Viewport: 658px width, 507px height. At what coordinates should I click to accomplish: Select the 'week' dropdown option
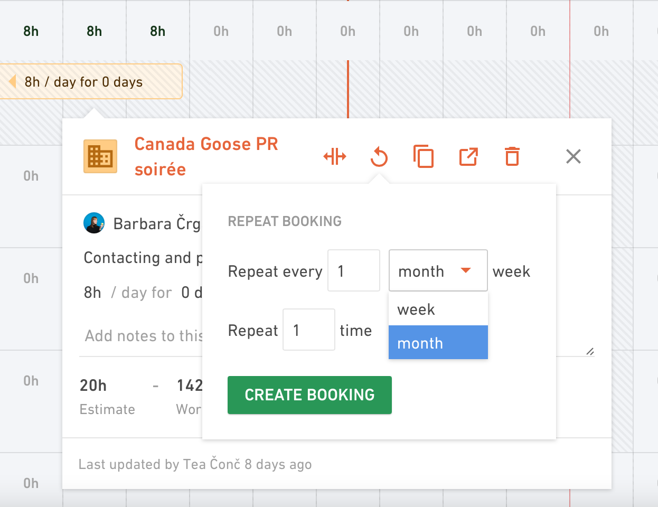[438, 309]
